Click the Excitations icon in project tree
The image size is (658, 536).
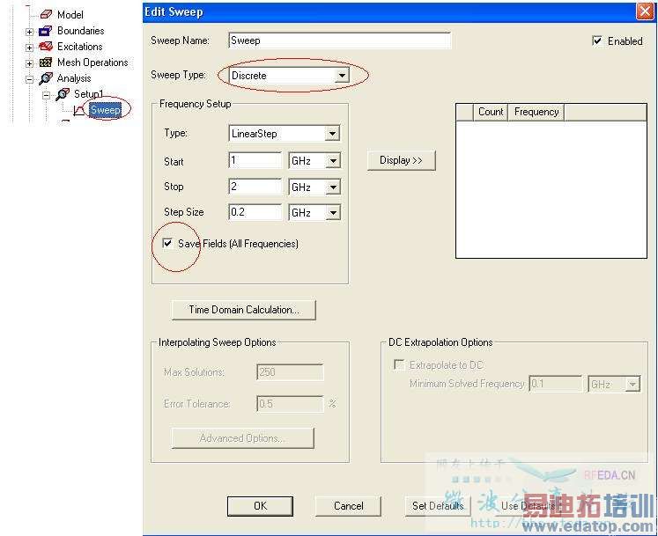tap(46, 47)
